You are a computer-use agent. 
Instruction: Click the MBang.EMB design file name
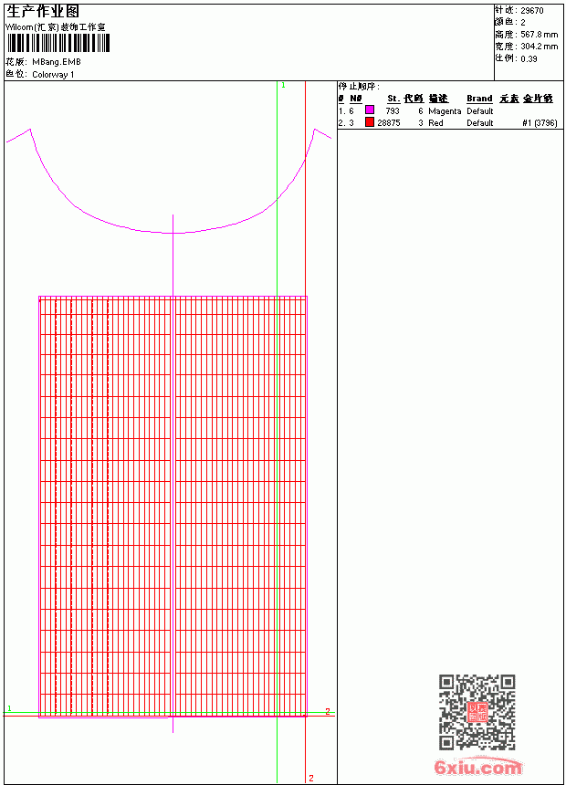tap(56, 62)
